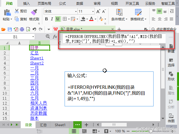Open the Review (审阅) tab
Image resolution: width=179 pixels, height=134 pixels.
pyautogui.click(x=97, y=3)
